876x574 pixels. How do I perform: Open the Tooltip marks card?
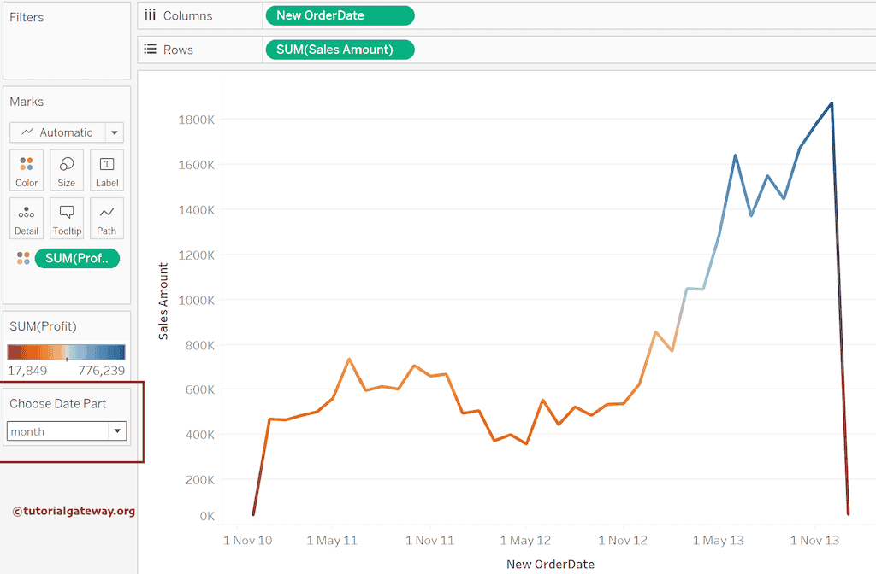pyautogui.click(x=67, y=218)
